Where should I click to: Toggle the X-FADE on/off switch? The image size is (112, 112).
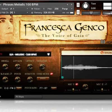pyautogui.click(x=11, y=74)
